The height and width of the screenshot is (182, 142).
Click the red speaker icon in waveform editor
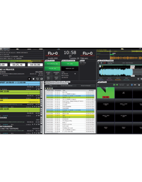coord(104,63)
